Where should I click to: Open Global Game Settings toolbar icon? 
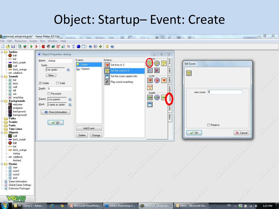click(x=95, y=47)
